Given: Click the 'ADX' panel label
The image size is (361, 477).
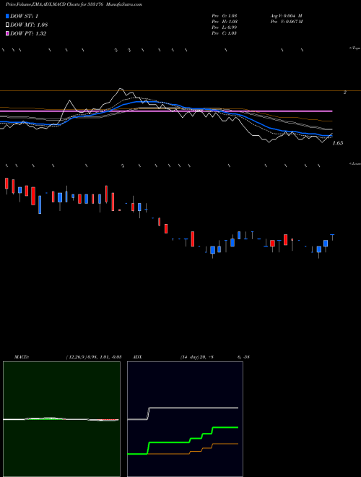Looking at the screenshot, I should [138, 357].
